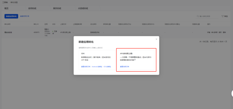Download the Android 安装包 link
This screenshot has width=233, height=109.
point(97,67)
